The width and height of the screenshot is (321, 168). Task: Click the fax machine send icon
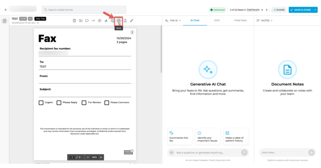[100, 20]
